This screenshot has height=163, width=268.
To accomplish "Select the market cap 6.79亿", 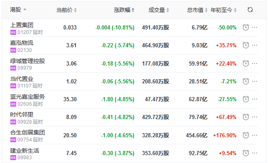I will coord(200,27).
